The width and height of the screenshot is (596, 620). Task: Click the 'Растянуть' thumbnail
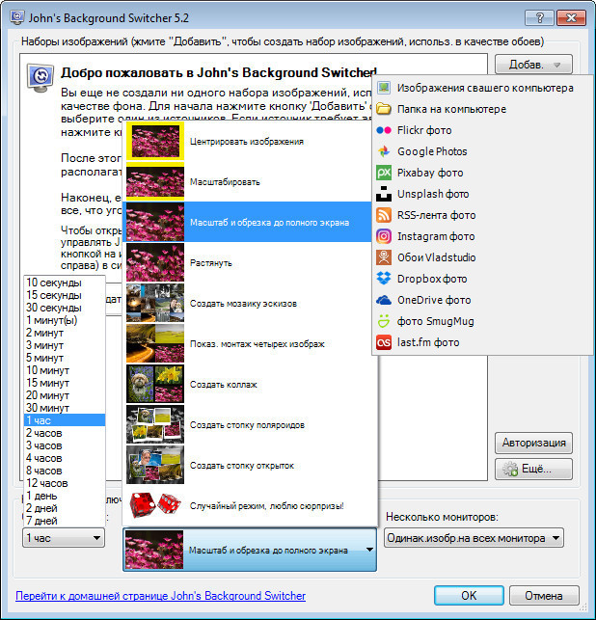(x=155, y=263)
